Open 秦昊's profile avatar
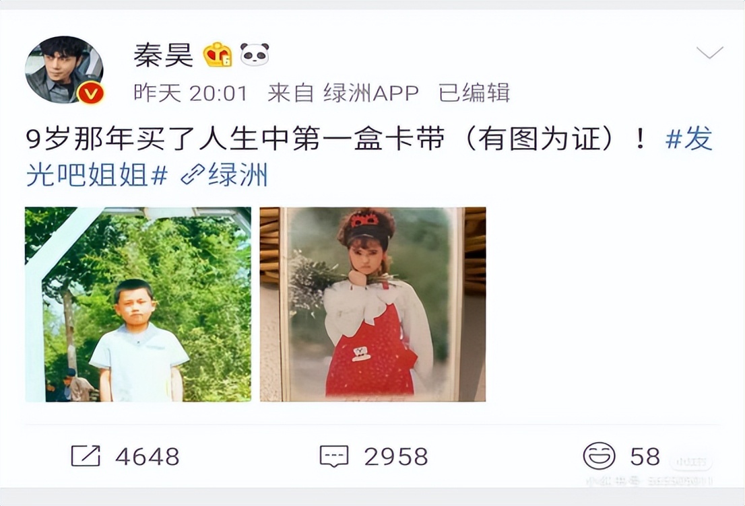 coord(64,69)
